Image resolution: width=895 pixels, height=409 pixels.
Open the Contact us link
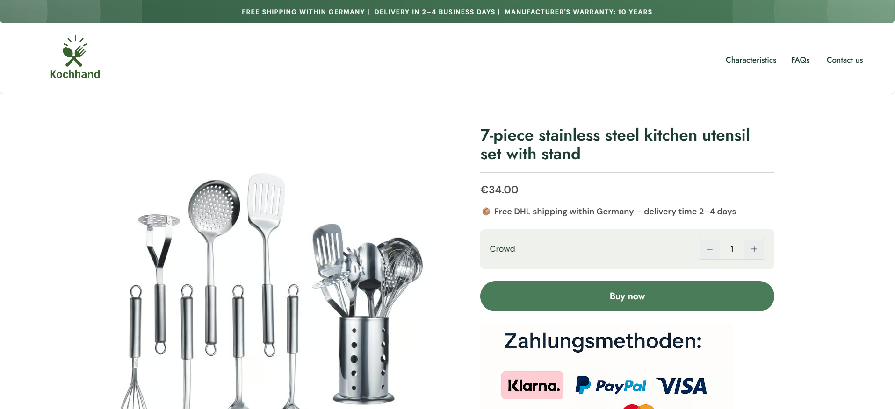coord(844,60)
